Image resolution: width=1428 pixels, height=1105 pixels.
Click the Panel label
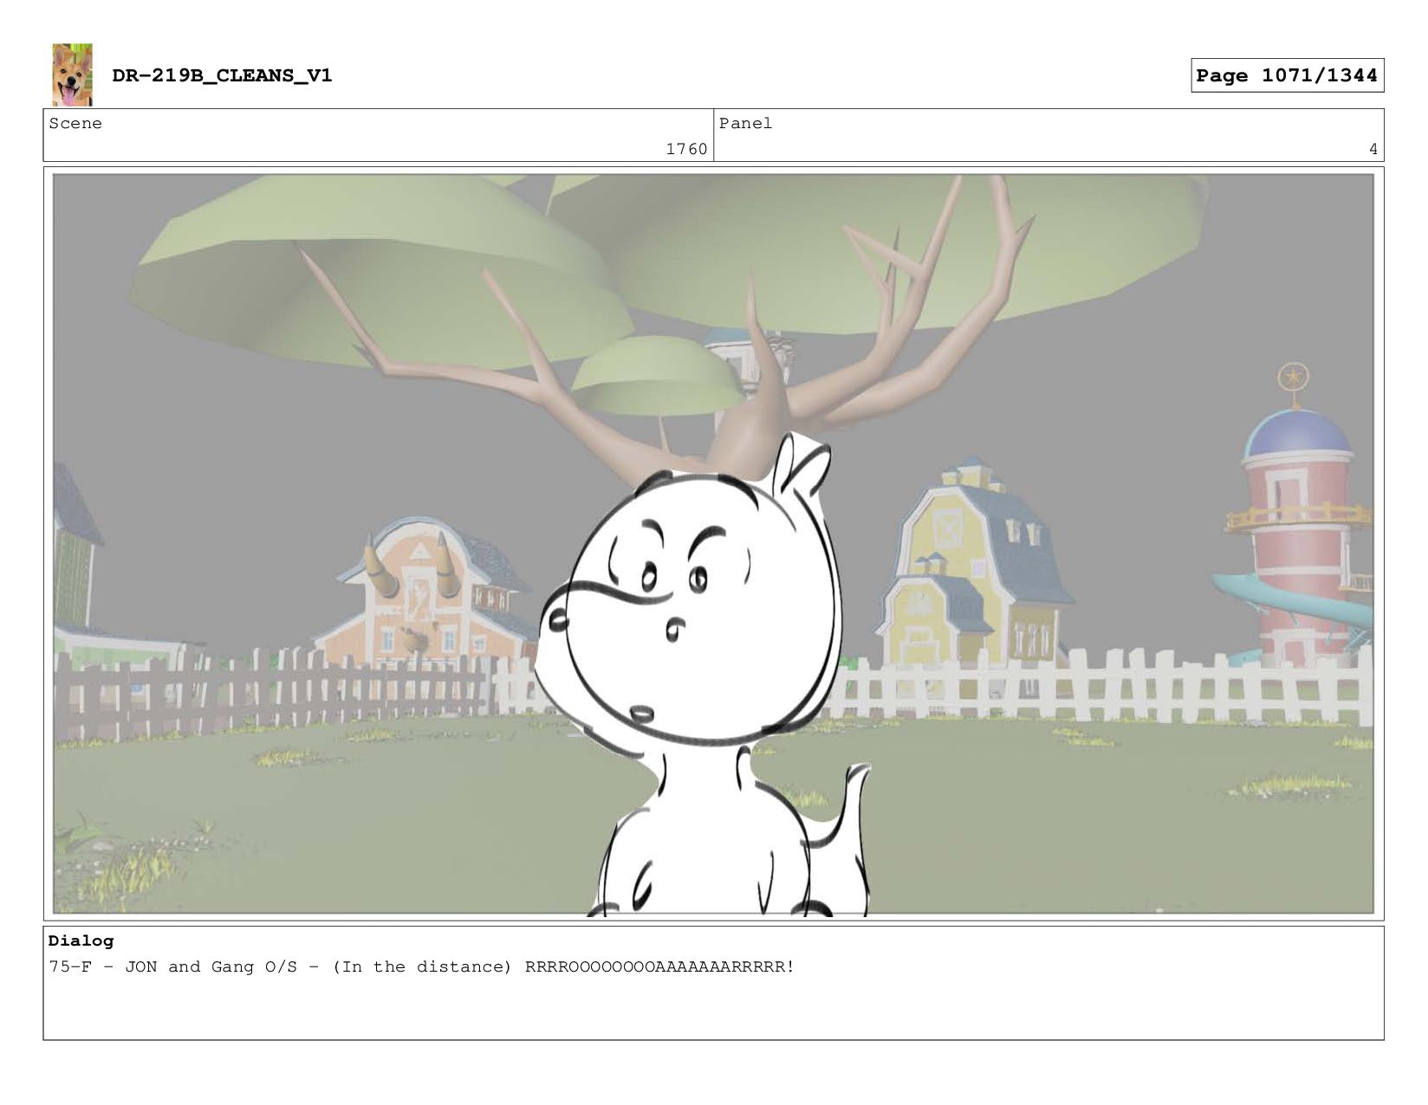745,123
